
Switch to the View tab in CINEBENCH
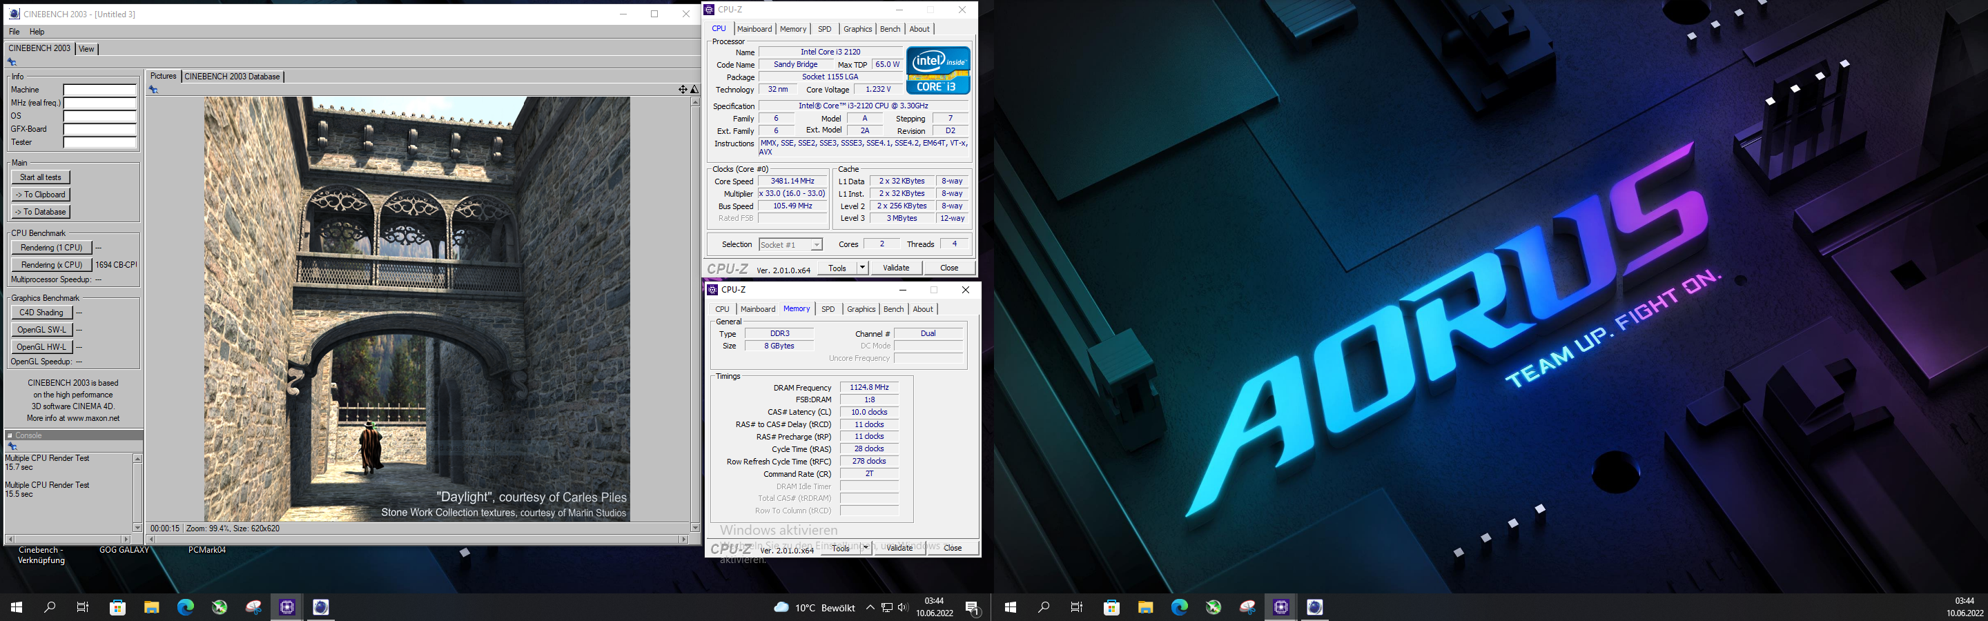coord(86,48)
